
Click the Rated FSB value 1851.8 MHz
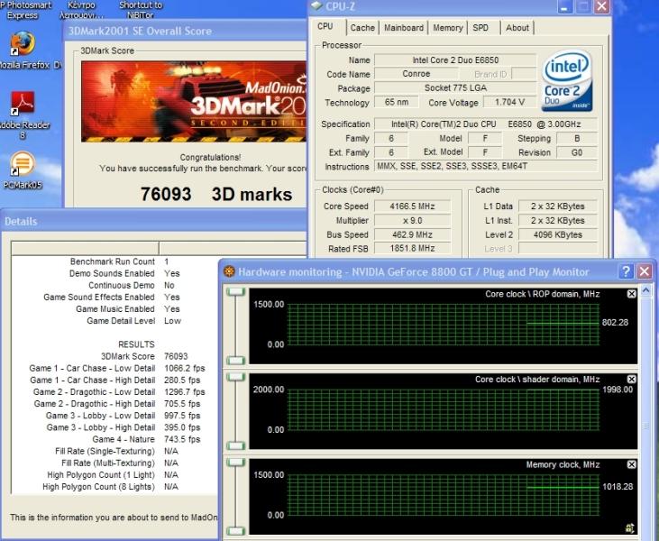coord(412,249)
